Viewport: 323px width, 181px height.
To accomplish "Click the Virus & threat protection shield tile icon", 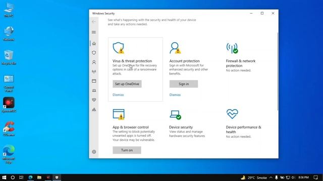I will [x=119, y=48].
